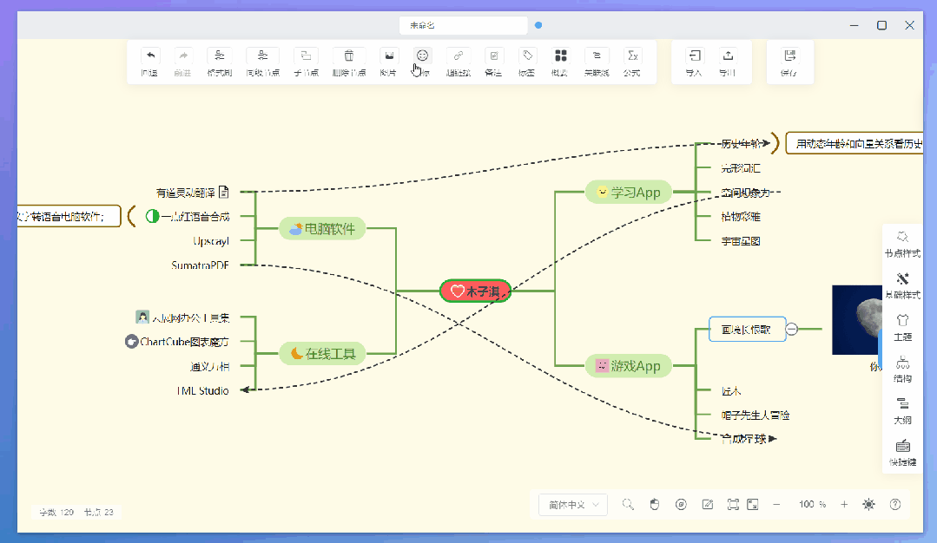Open the 节点样式 node style tab

click(x=902, y=241)
